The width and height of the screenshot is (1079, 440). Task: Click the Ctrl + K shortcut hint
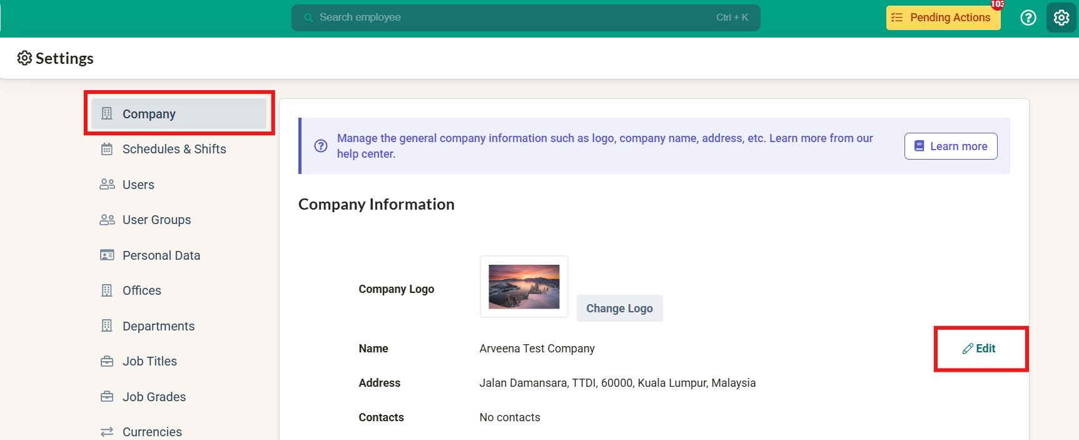click(732, 18)
